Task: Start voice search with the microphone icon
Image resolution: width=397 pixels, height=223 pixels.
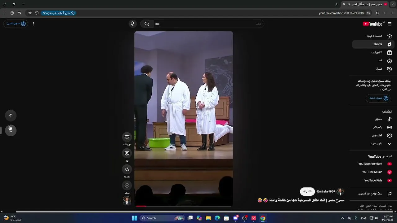Action: 133,24
